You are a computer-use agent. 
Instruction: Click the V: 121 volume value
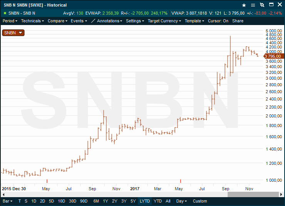click(x=215, y=13)
